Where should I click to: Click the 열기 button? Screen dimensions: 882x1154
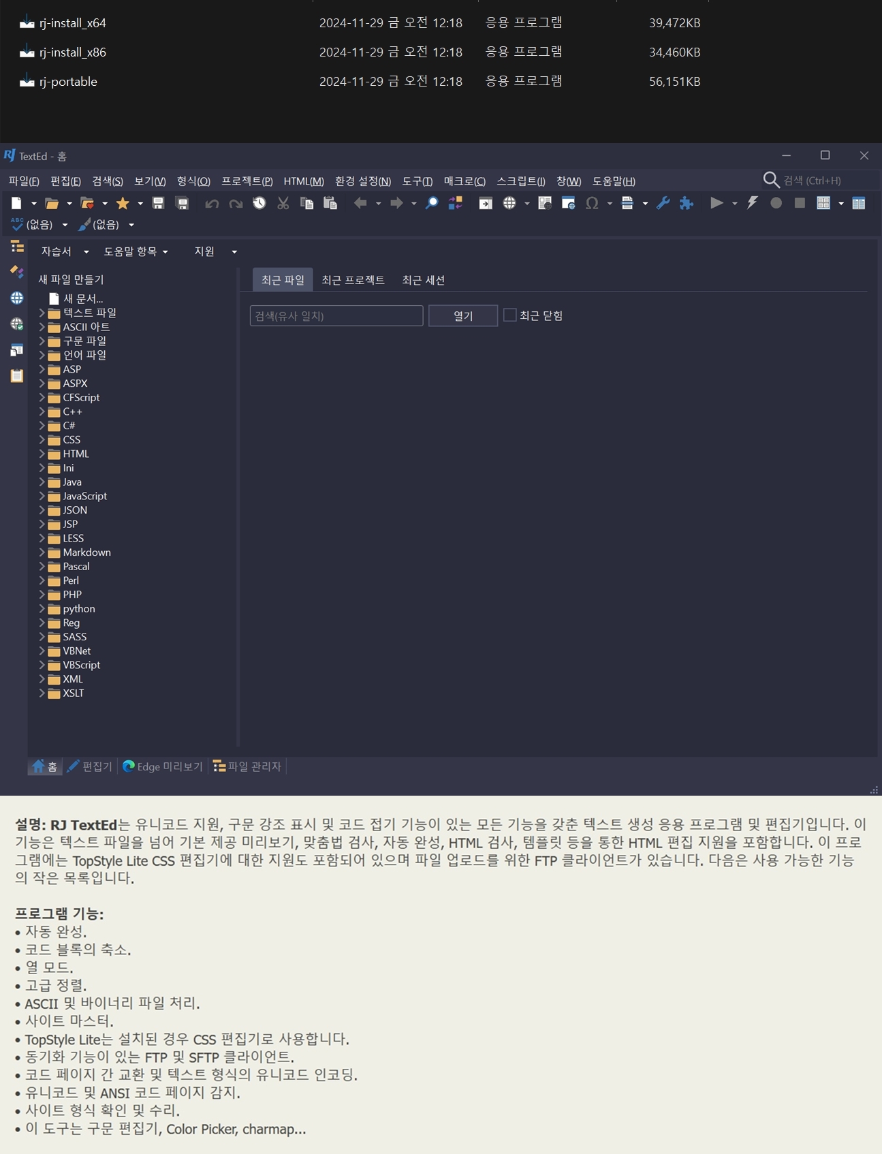(x=463, y=315)
